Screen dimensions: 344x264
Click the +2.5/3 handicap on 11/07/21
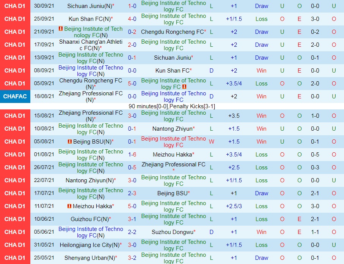pyautogui.click(x=234, y=206)
